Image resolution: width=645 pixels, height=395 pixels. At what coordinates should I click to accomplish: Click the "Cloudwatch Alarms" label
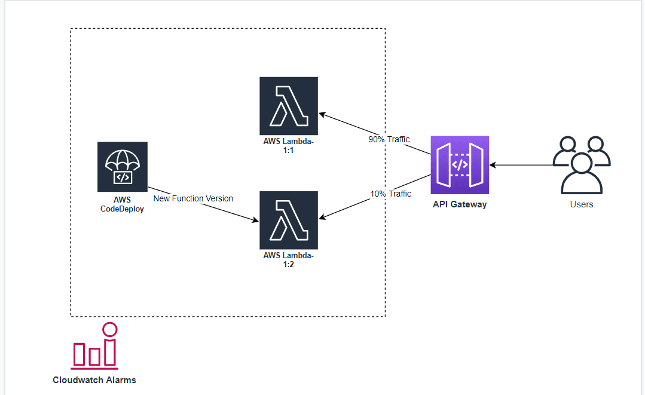click(94, 380)
